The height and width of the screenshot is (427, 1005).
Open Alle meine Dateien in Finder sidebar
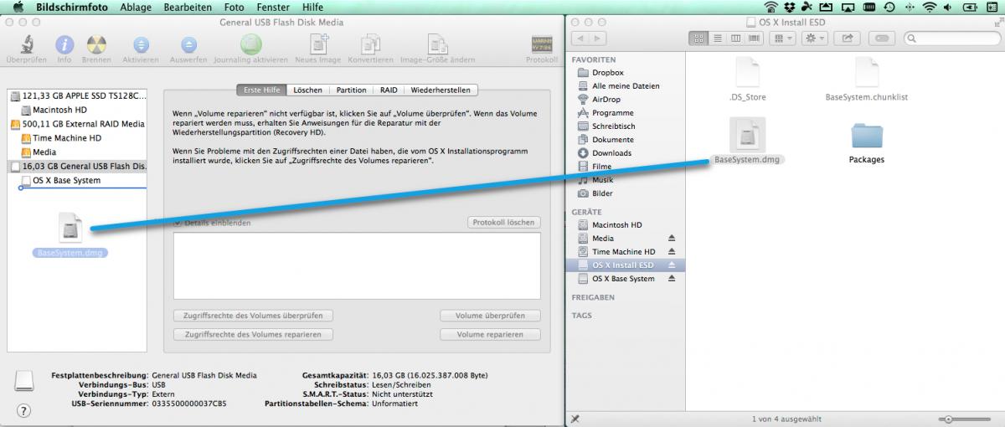[x=625, y=86]
